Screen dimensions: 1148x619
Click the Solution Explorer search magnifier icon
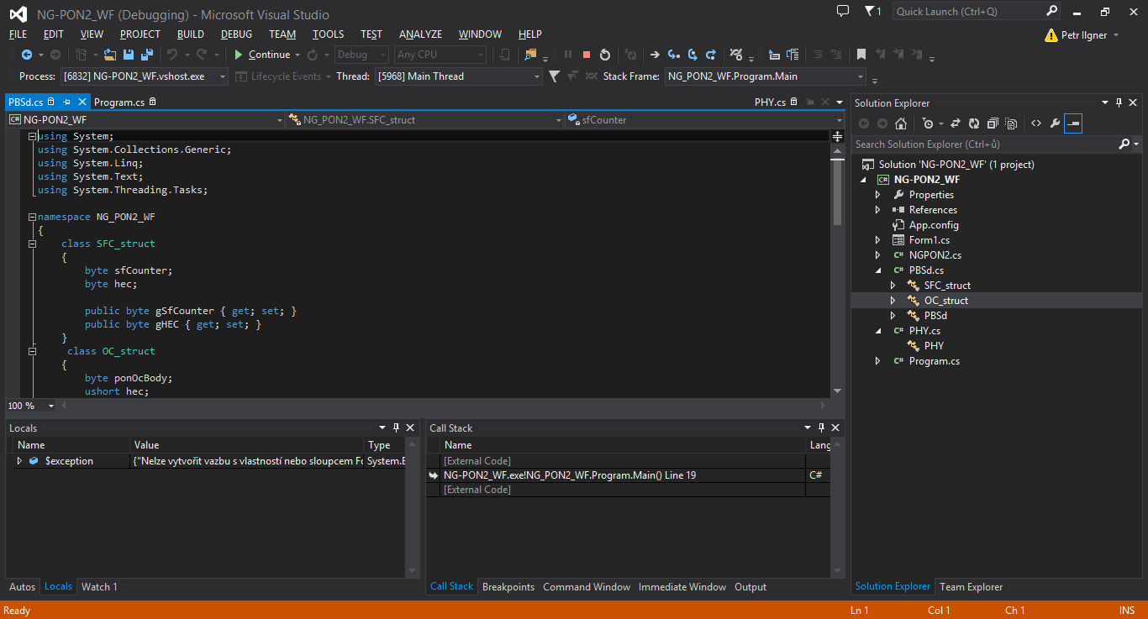1124,144
